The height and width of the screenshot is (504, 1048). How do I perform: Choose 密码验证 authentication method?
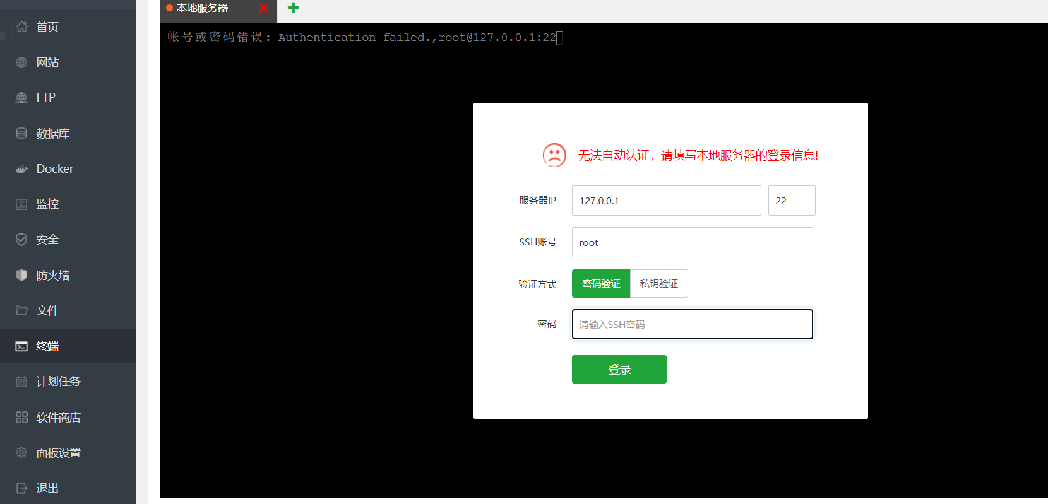pyautogui.click(x=601, y=284)
